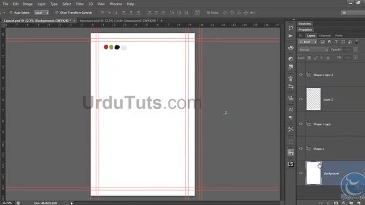
Task: Hide the Shape 1 copy 2 layer
Action: 301,75
